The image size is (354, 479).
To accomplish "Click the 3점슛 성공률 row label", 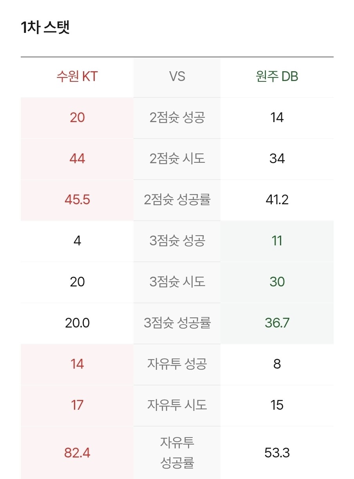I will coord(177,323).
